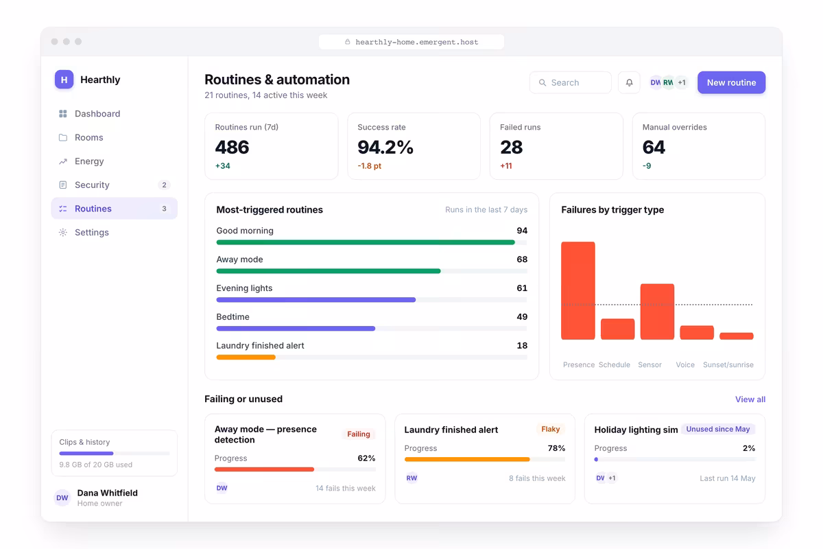
Task: Open the Holiday lighting sim card title
Action: 636,430
